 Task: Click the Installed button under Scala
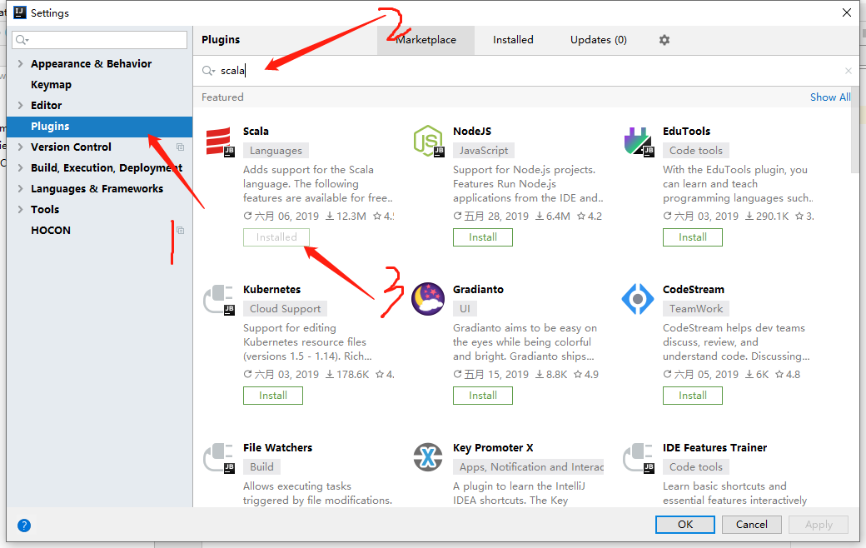click(276, 237)
